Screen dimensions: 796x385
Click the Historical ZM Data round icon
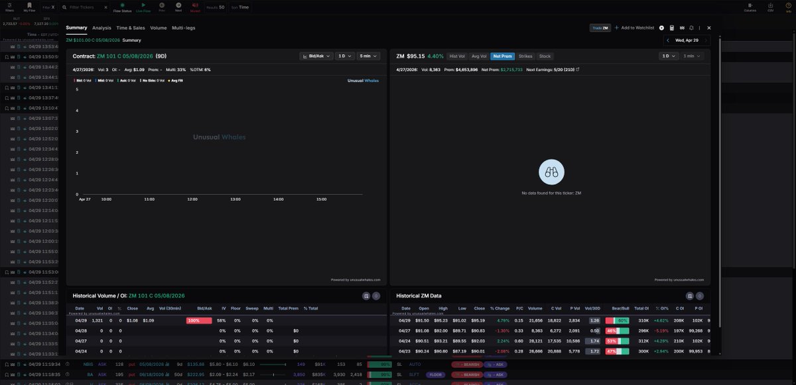pos(700,296)
